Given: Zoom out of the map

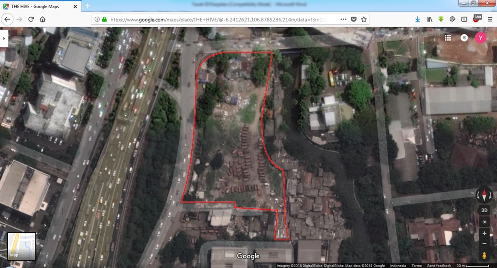Looking at the screenshot, I should (x=484, y=243).
